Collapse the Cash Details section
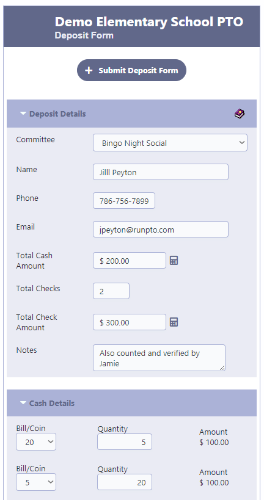This screenshot has width=264, height=500. [23, 403]
